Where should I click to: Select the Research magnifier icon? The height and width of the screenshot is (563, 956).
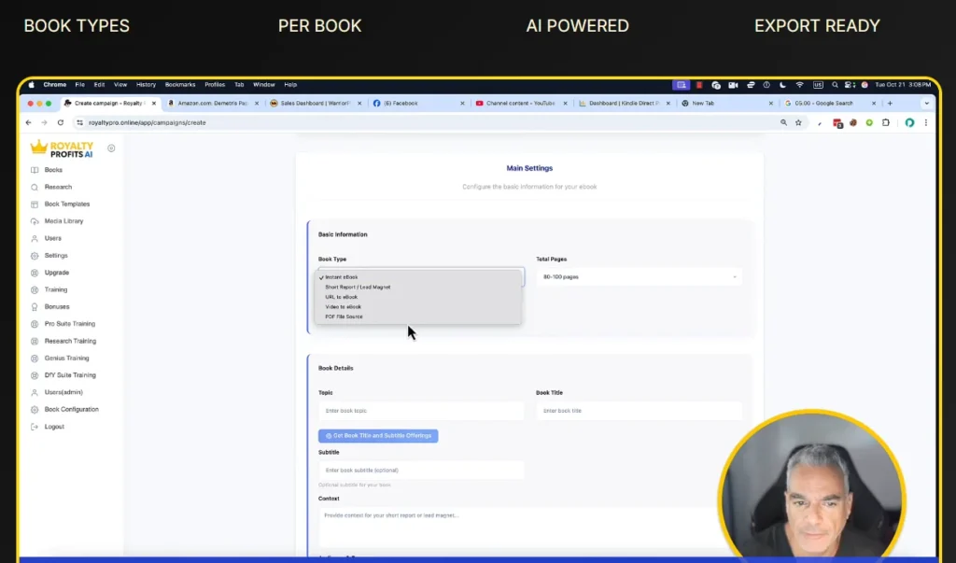[34, 187]
